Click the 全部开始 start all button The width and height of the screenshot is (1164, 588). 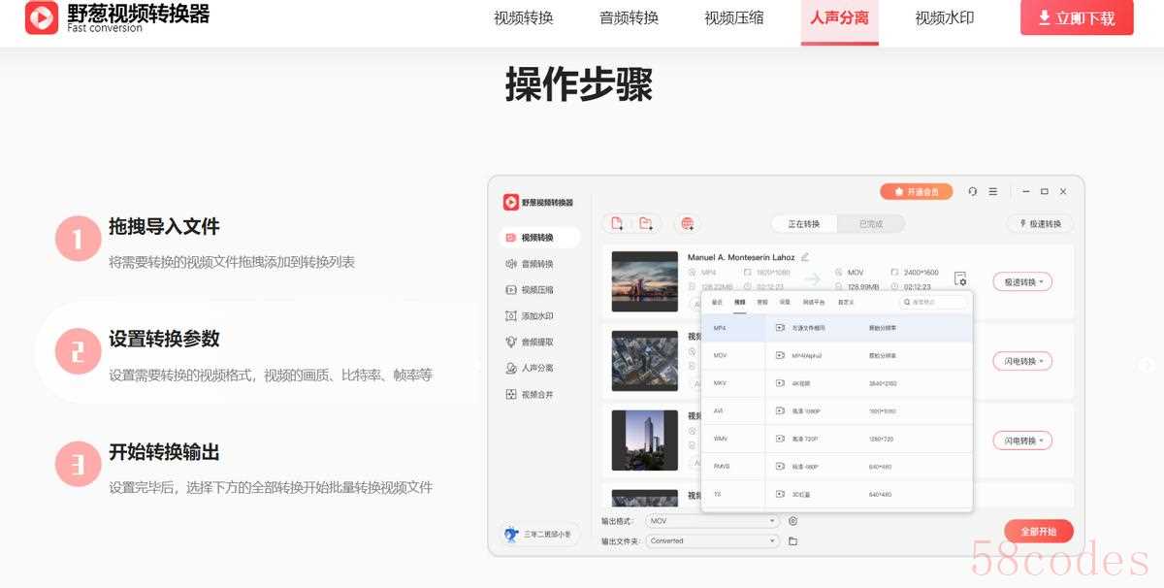tap(1038, 531)
